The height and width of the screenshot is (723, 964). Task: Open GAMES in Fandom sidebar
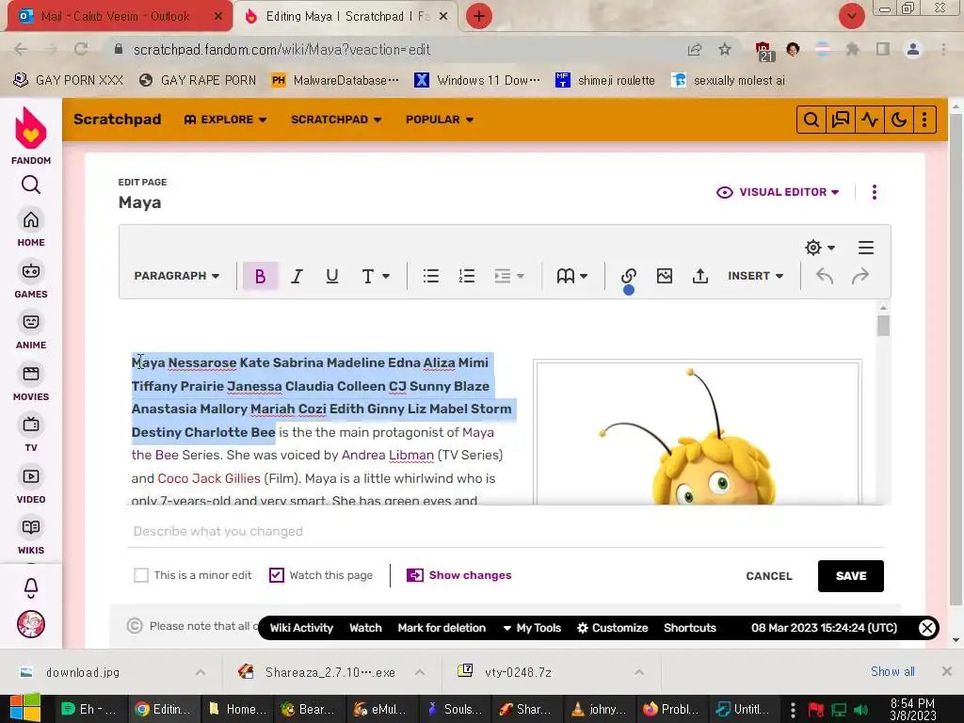point(31,281)
